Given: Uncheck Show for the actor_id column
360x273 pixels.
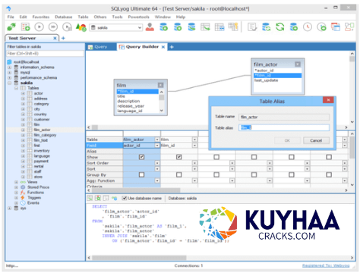Looking at the screenshot, I should coord(141,157).
